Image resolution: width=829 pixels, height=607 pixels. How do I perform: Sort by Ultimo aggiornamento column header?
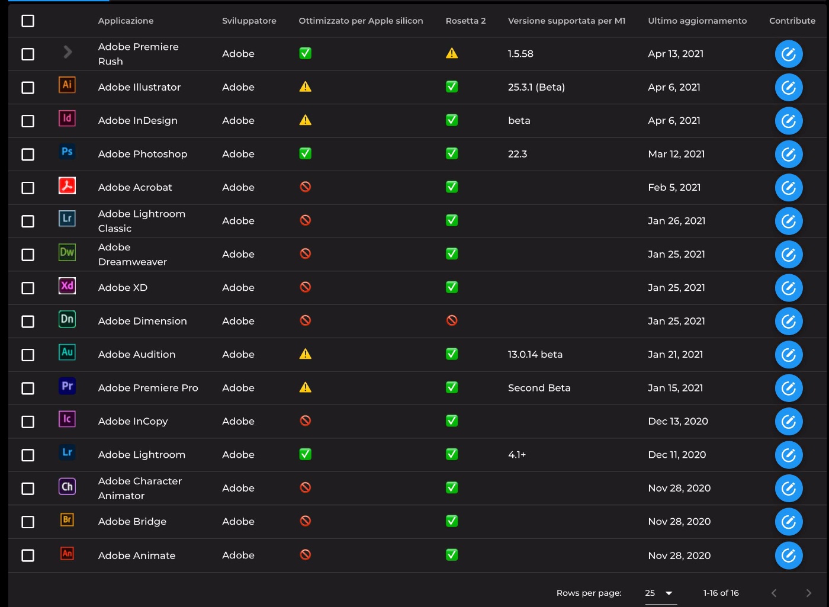click(698, 21)
